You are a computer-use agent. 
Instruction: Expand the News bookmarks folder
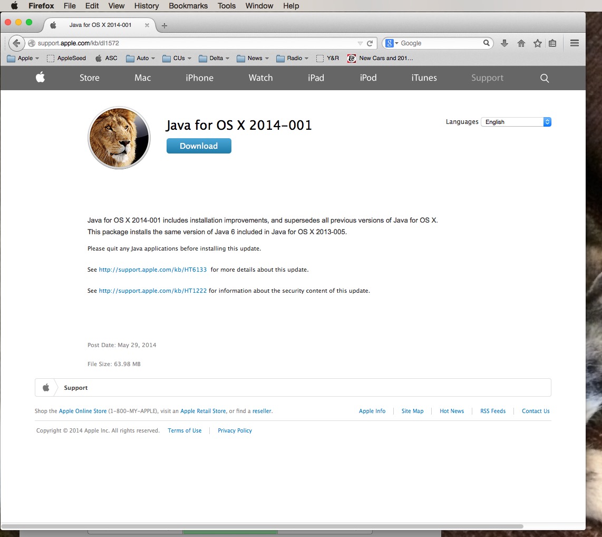[253, 59]
